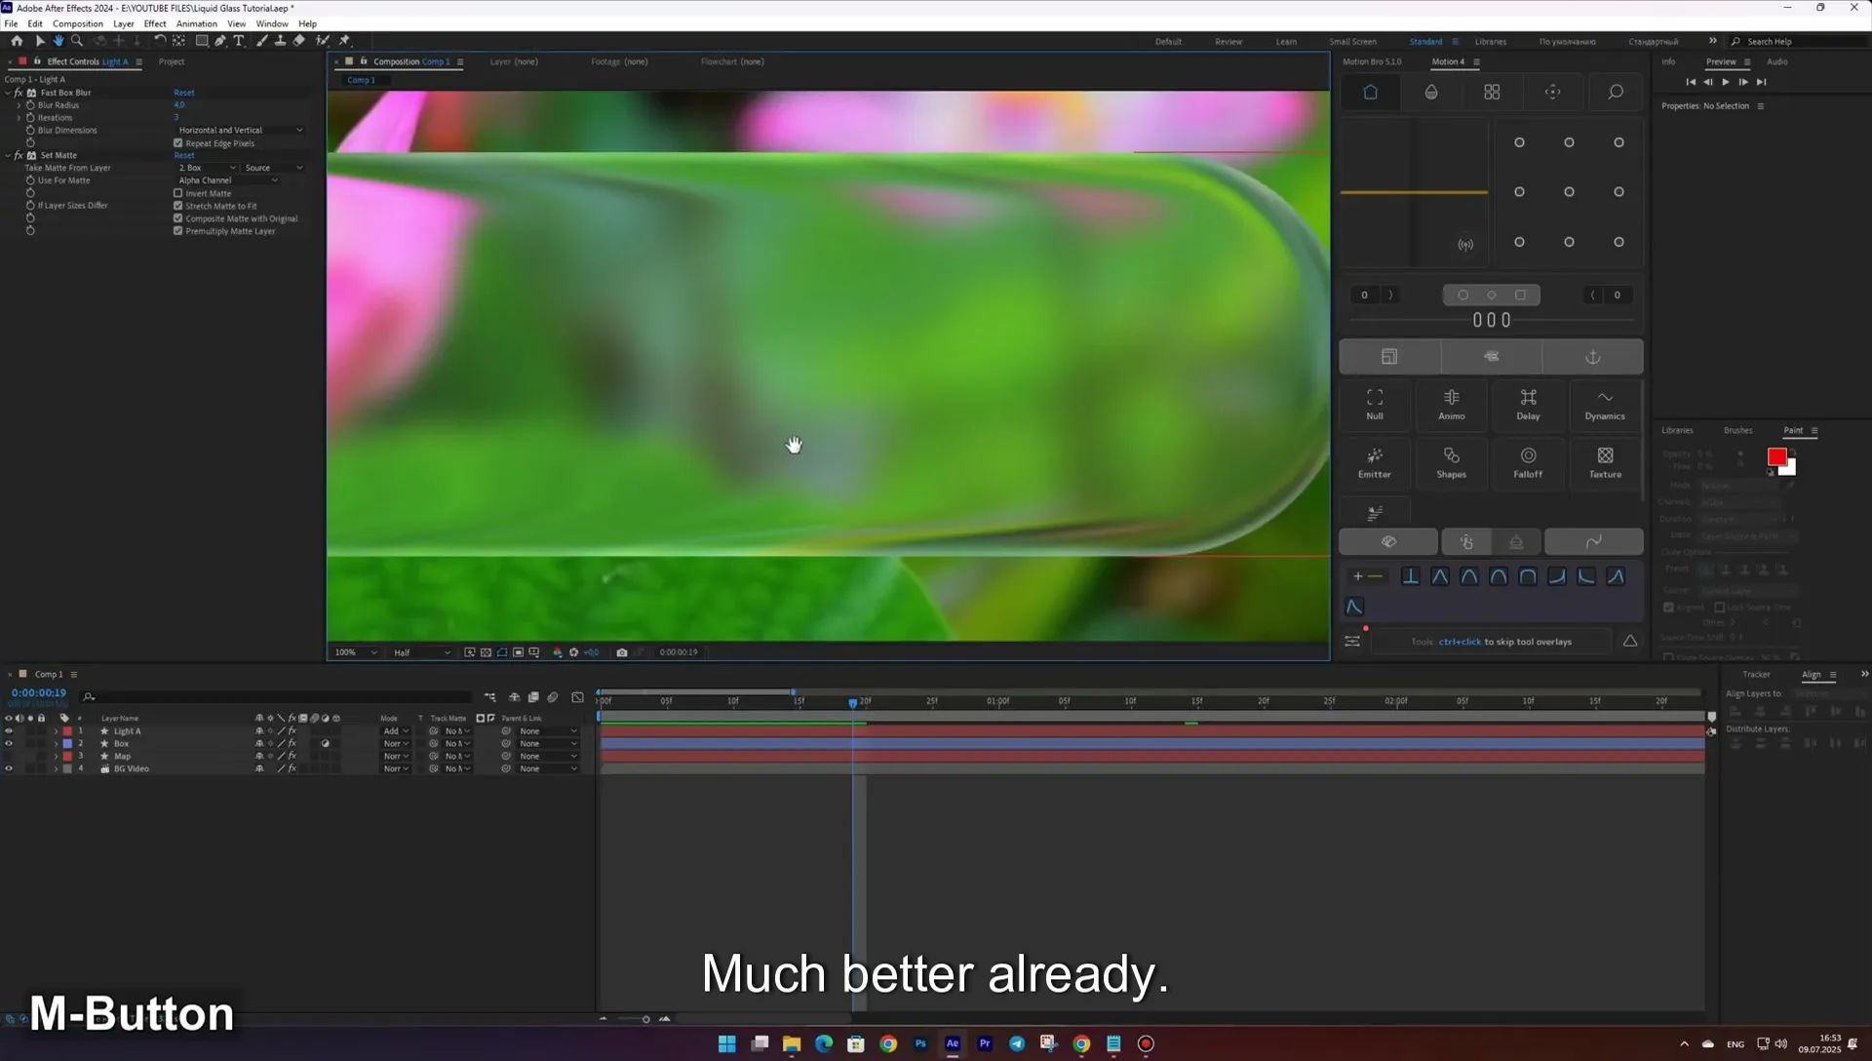The width and height of the screenshot is (1872, 1061).
Task: Select the Type tool
Action: click(x=239, y=41)
